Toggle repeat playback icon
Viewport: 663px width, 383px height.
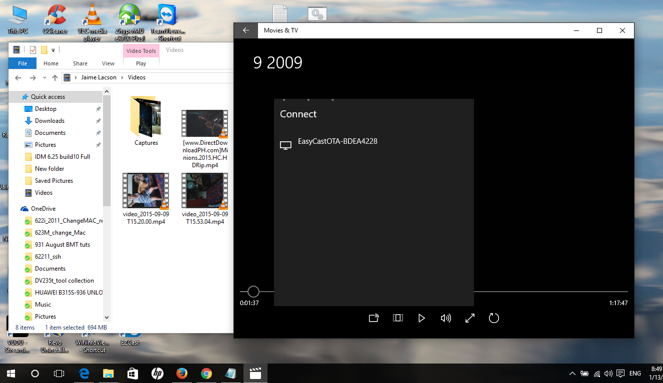493,318
